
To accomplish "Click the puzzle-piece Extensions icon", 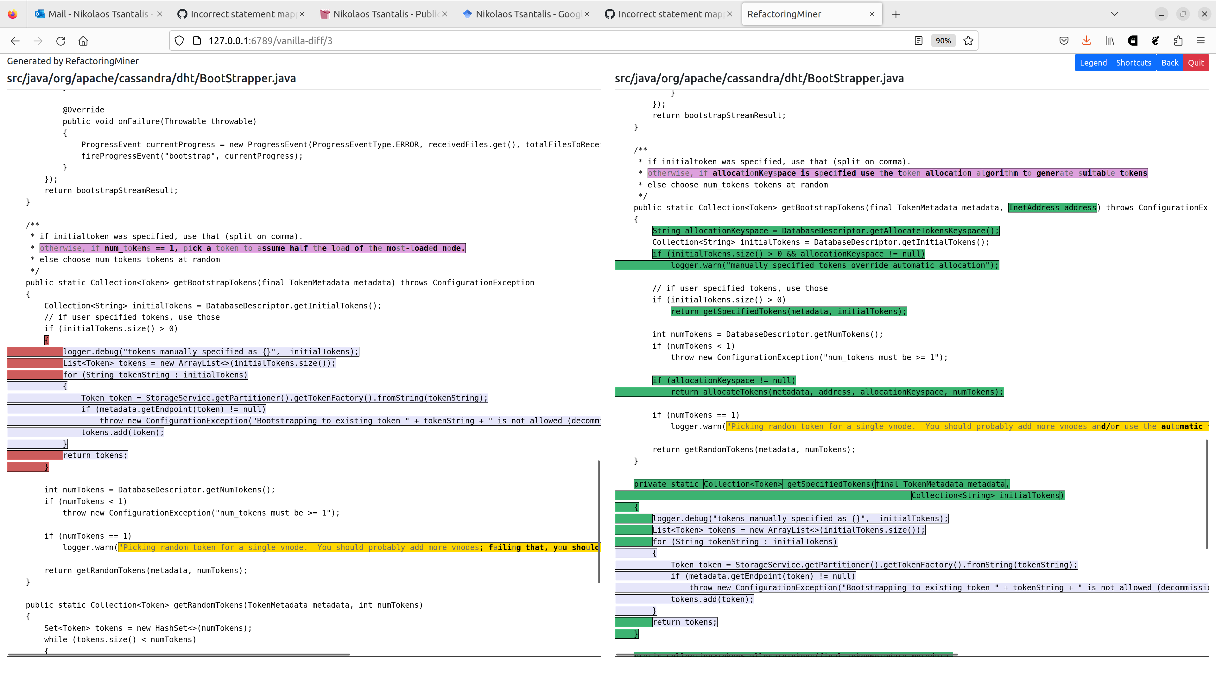I will click(1178, 41).
